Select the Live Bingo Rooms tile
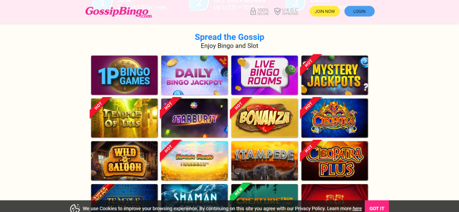The height and width of the screenshot is (212, 459). click(x=265, y=75)
